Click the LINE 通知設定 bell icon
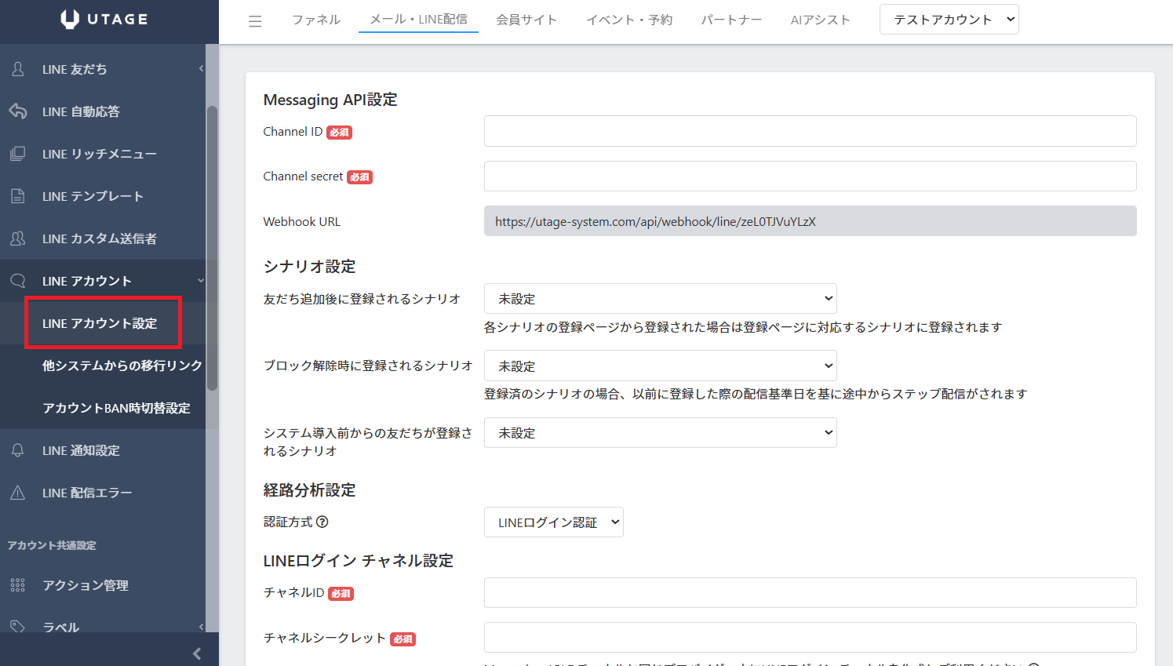 pyautogui.click(x=18, y=450)
